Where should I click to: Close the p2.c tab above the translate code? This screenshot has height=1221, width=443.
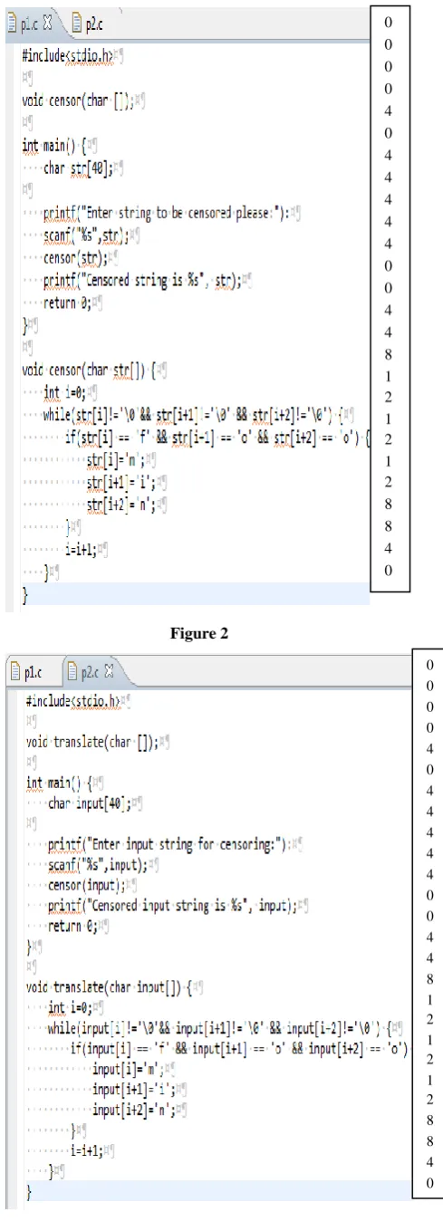111,671
